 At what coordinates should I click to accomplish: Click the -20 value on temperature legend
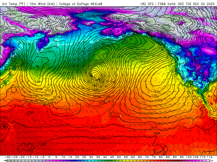(21, 157)
